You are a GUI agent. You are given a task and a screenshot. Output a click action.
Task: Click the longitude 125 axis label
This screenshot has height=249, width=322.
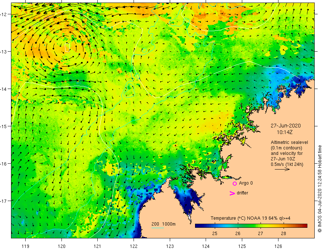point(242,246)
